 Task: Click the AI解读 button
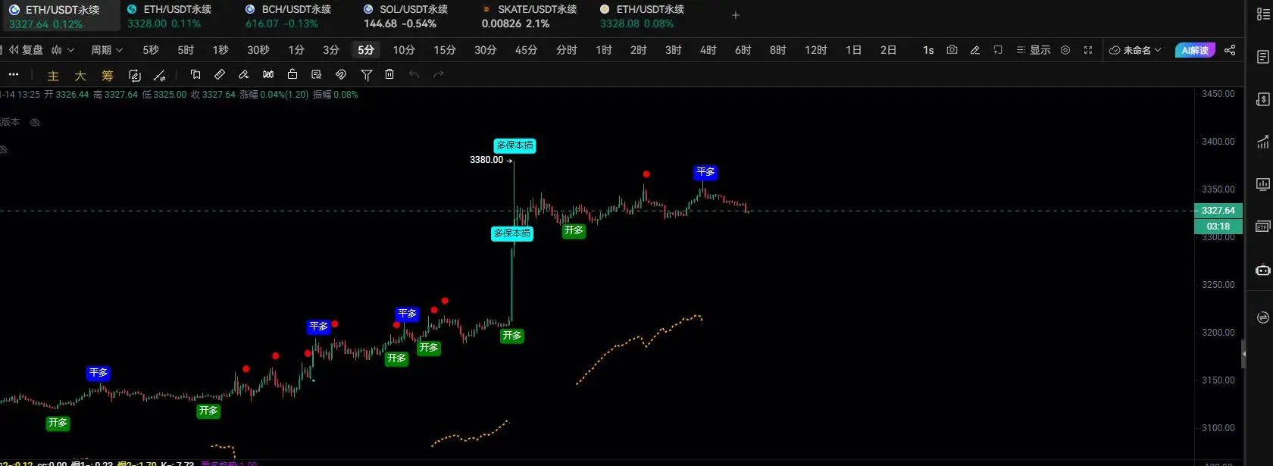[x=1195, y=50]
